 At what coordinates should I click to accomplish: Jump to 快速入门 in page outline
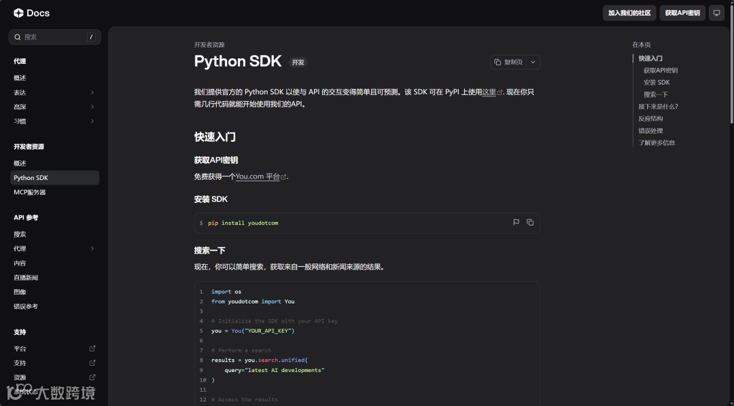click(650, 58)
